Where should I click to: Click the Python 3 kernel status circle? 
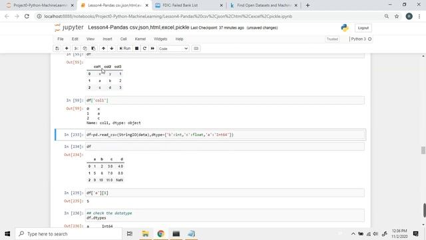pos(369,39)
